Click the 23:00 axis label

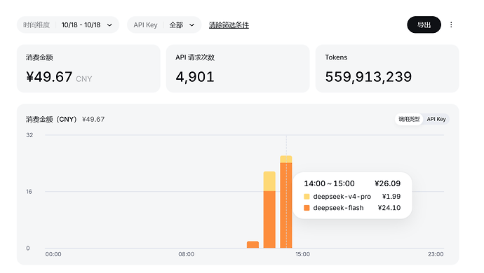[x=436, y=254]
